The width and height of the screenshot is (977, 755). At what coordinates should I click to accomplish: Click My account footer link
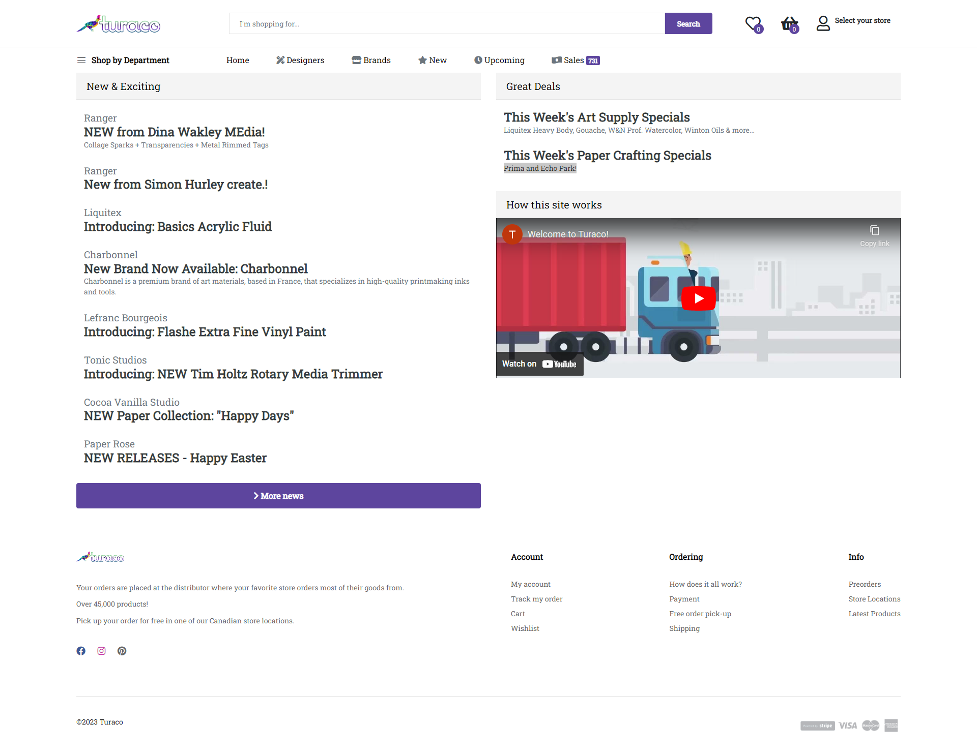pyautogui.click(x=531, y=584)
